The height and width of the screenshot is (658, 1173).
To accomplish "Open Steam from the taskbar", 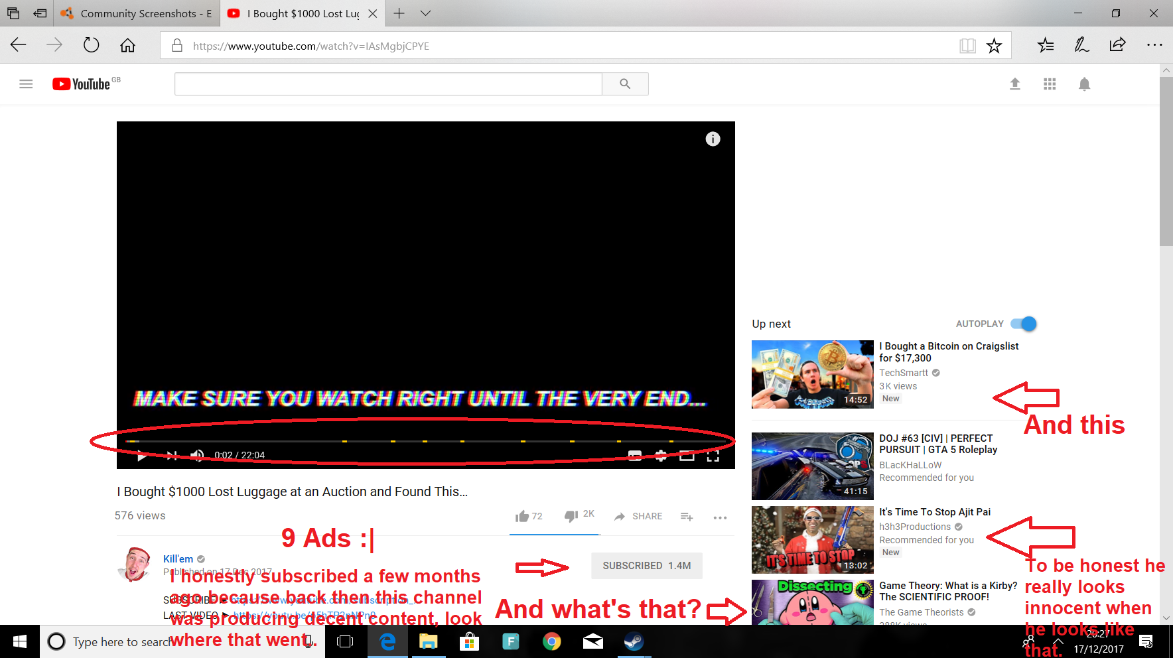I will [x=634, y=641].
